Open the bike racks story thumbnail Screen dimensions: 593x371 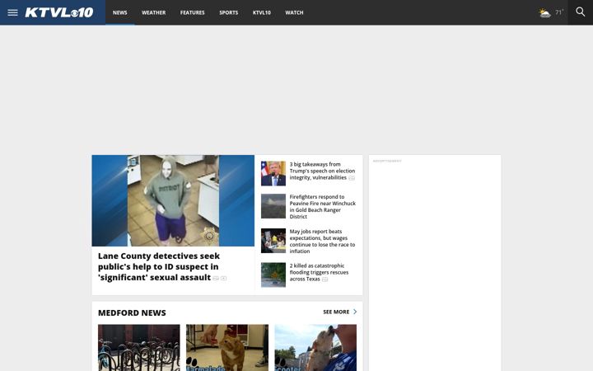click(x=139, y=348)
